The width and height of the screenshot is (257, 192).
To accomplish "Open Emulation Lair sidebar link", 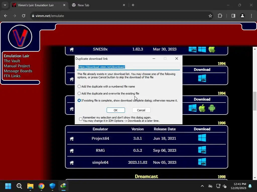I will 17,56.
